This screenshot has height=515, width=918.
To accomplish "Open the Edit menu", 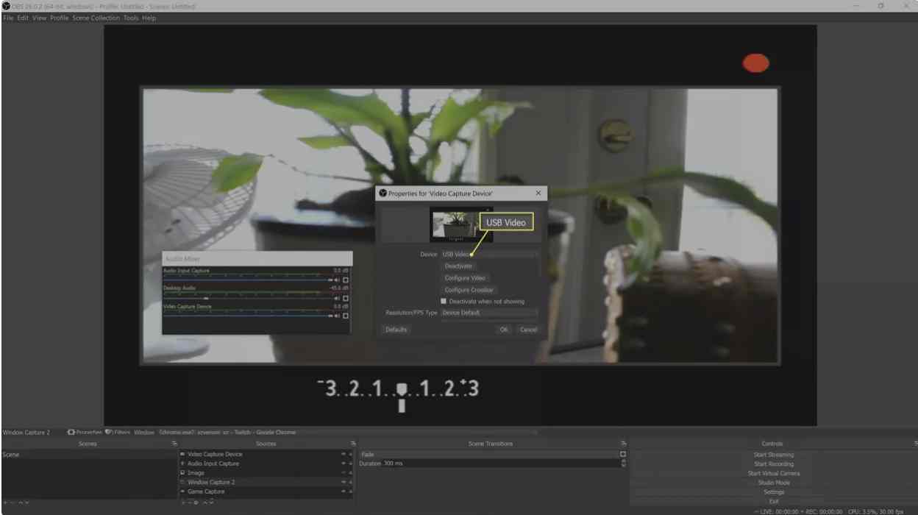I will (x=23, y=18).
